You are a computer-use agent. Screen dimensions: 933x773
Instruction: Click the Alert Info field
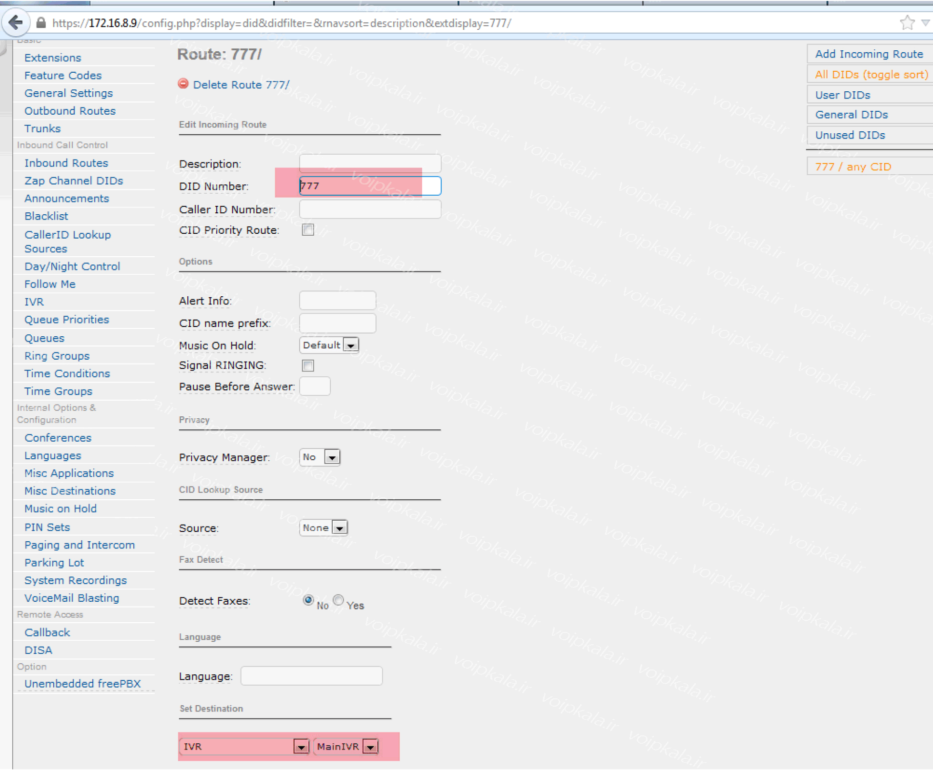(x=338, y=301)
